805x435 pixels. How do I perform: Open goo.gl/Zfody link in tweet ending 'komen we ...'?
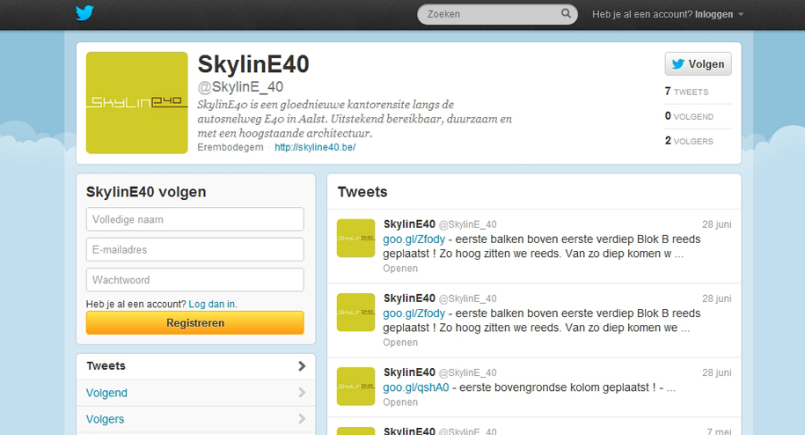pyautogui.click(x=413, y=313)
